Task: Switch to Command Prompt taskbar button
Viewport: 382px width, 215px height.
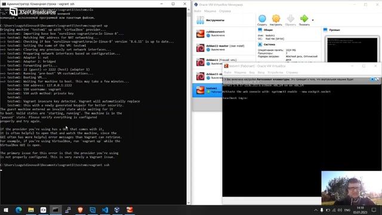Action: (x=56, y=210)
